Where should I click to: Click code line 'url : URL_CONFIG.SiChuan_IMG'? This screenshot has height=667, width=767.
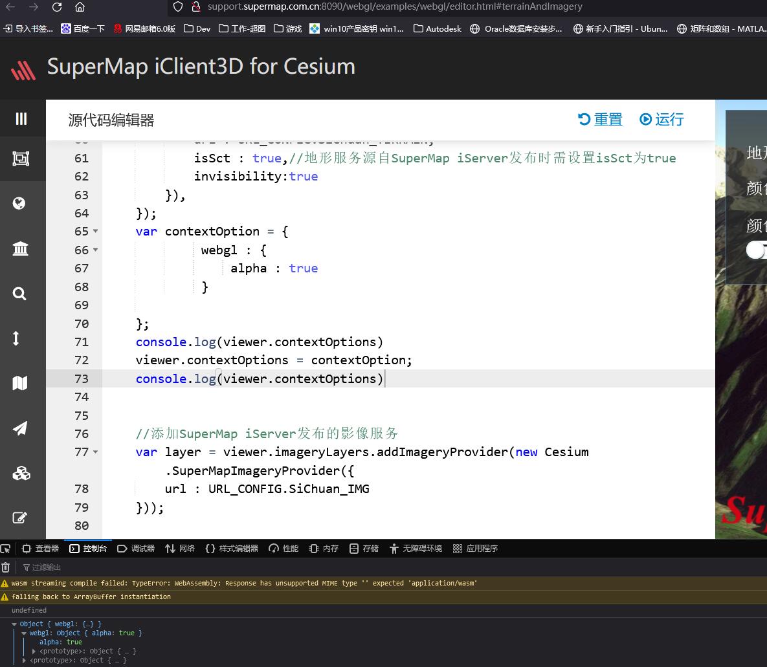pyautogui.click(x=267, y=489)
